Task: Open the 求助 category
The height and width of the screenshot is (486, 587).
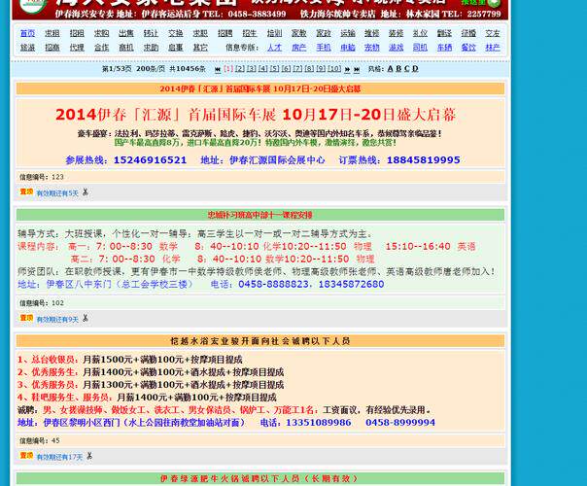Action: tap(151, 48)
